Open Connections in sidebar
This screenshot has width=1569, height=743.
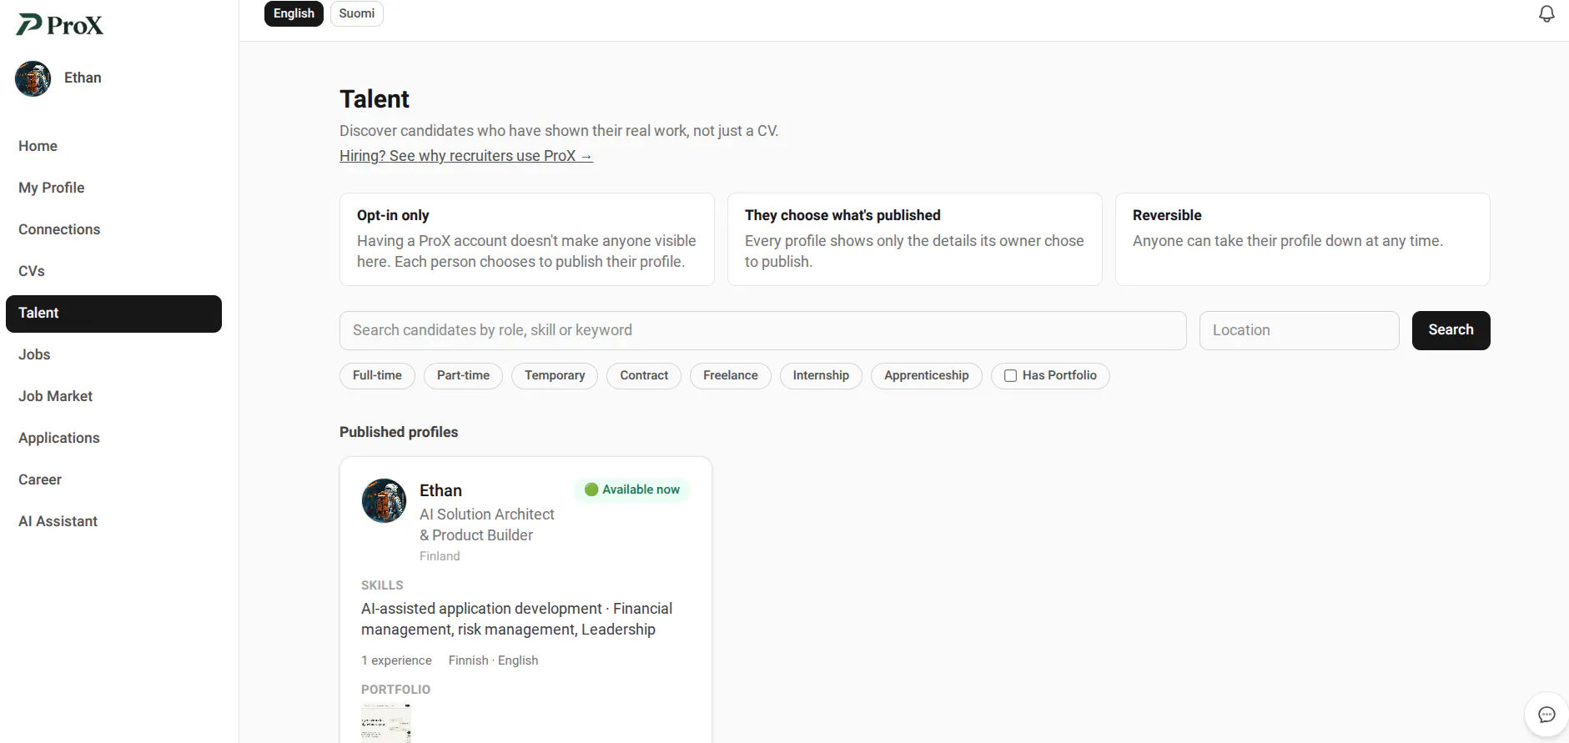pyautogui.click(x=113, y=229)
